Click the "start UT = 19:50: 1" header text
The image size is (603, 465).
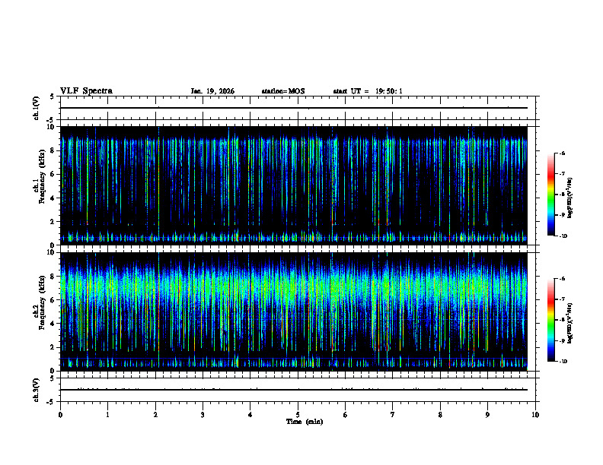(x=368, y=91)
